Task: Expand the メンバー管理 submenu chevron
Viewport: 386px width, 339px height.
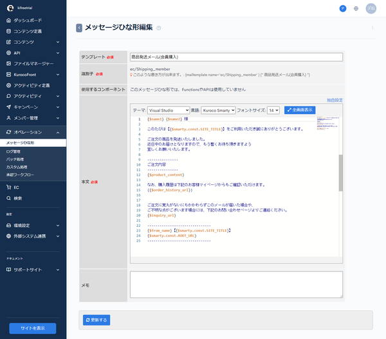Action: point(58,118)
